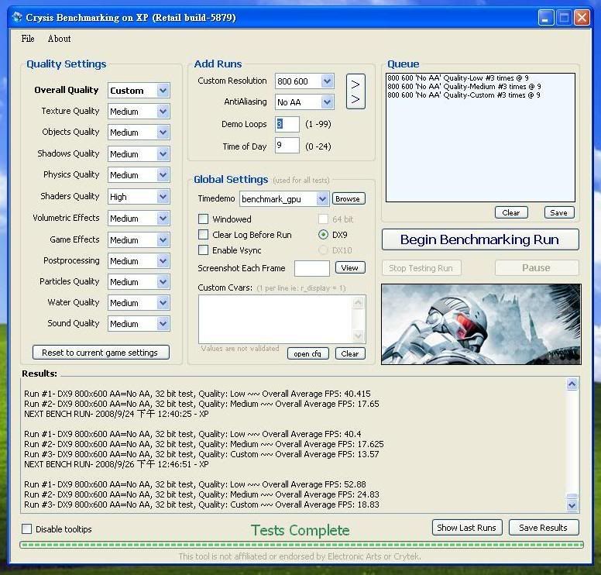The image size is (601, 575).
Task: Click View next to Screenshot Each Frame
Action: 350,267
